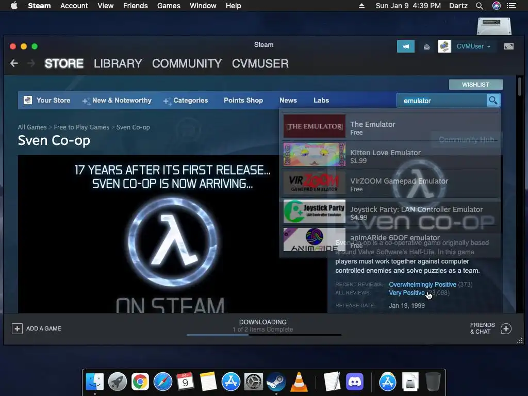
Task: Open Siri from the menu bar
Action: 497,6
